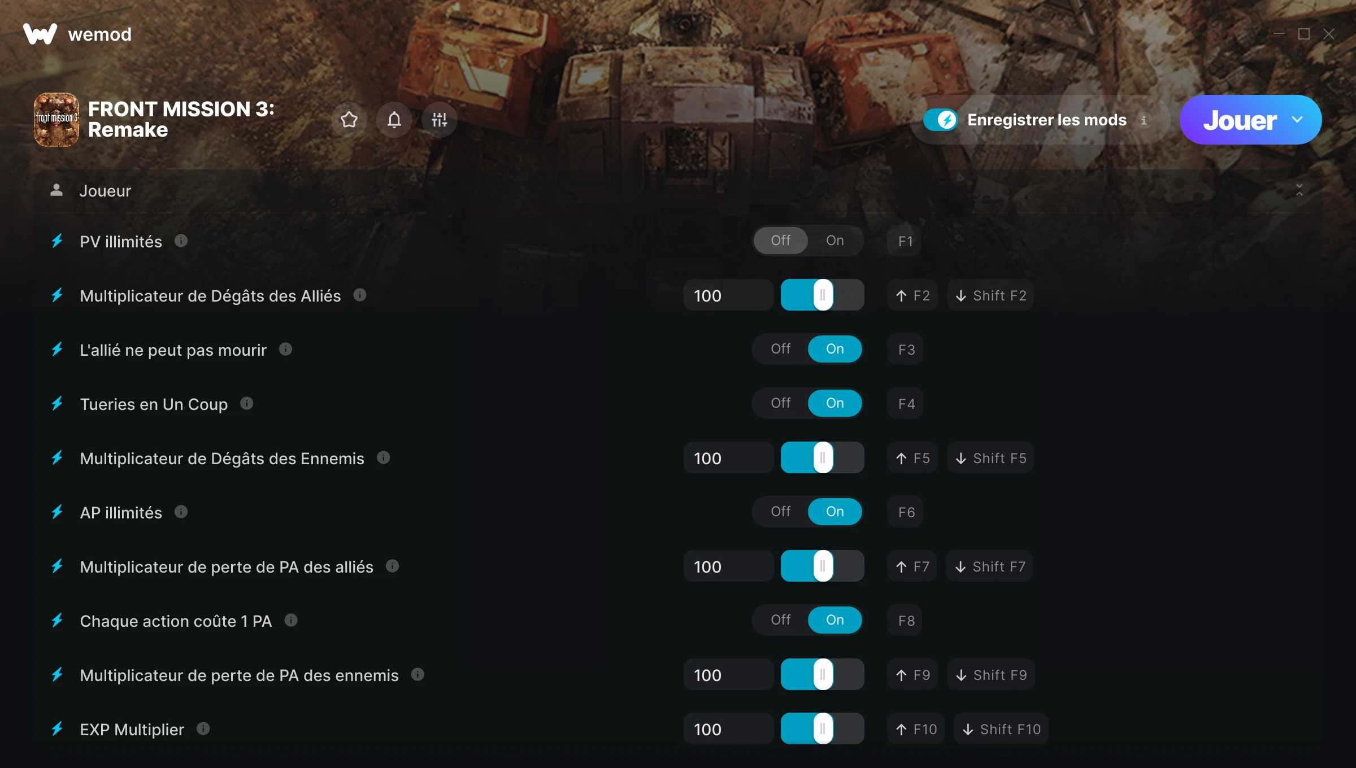Collapse the Joueur section
Screen dimensions: 1356x768
point(1299,190)
